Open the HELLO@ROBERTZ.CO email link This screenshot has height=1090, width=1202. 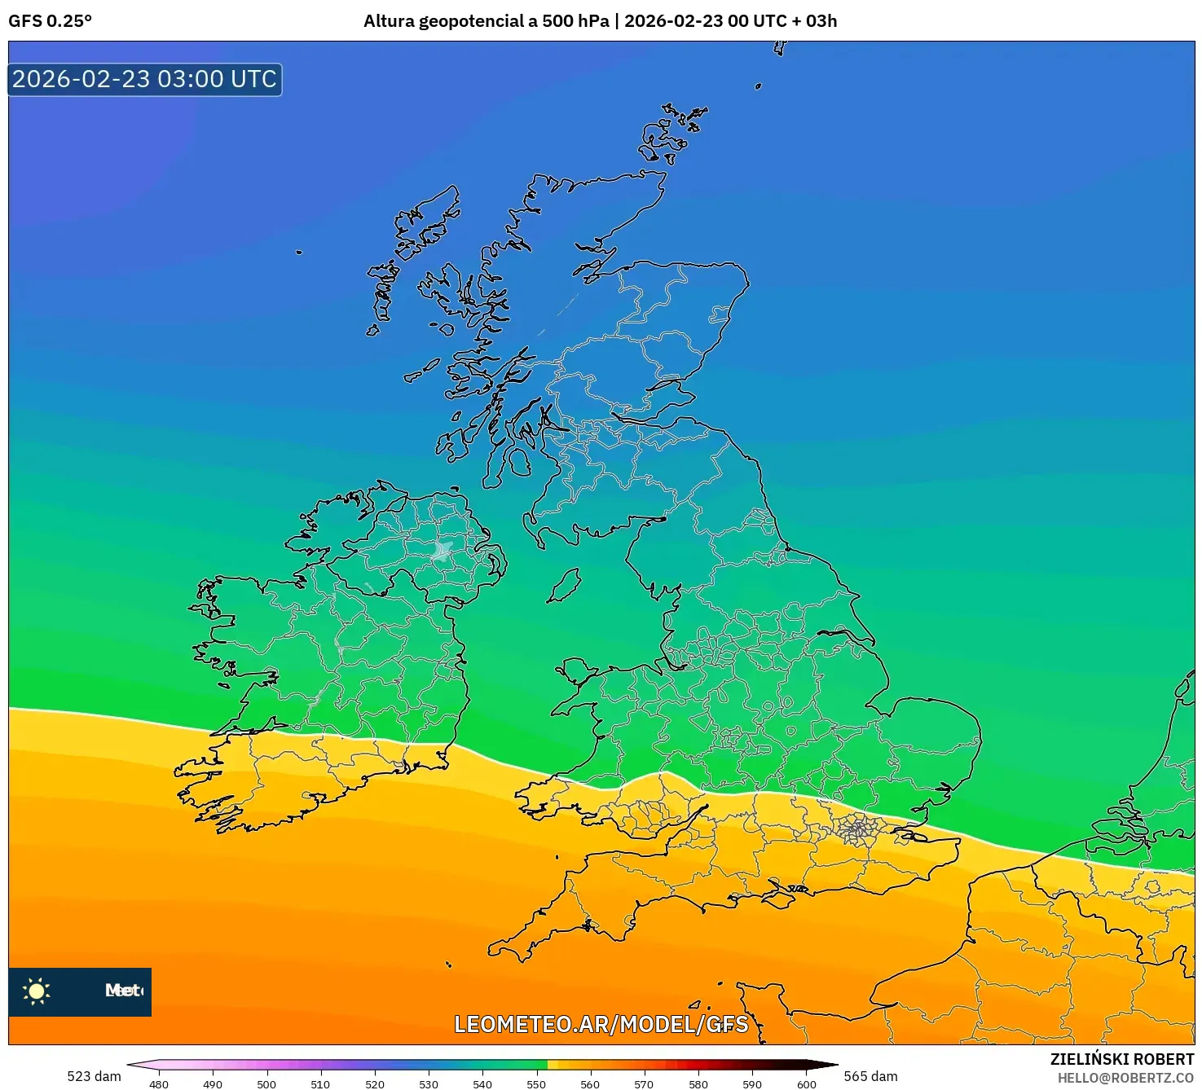click(x=1125, y=1075)
